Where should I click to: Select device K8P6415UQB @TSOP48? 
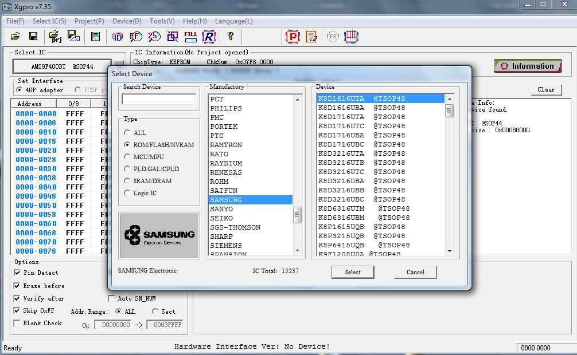click(380, 245)
